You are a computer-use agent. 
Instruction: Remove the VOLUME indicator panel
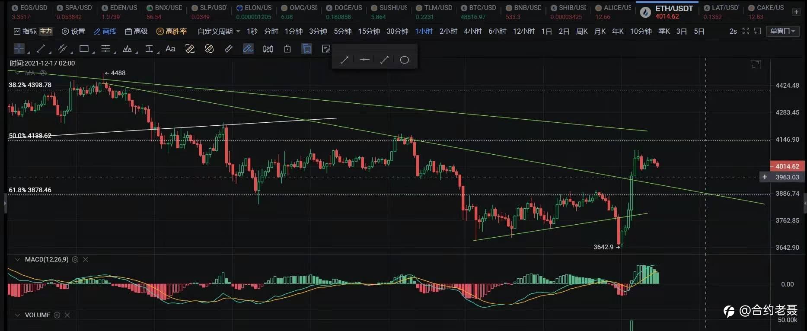pos(67,315)
